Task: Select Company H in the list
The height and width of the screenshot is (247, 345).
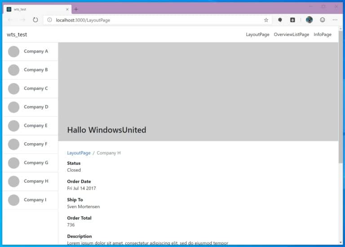Action: 31,181
